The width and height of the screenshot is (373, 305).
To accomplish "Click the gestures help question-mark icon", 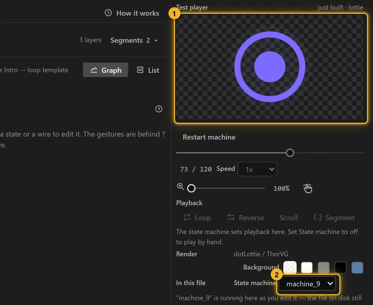I will [x=159, y=109].
